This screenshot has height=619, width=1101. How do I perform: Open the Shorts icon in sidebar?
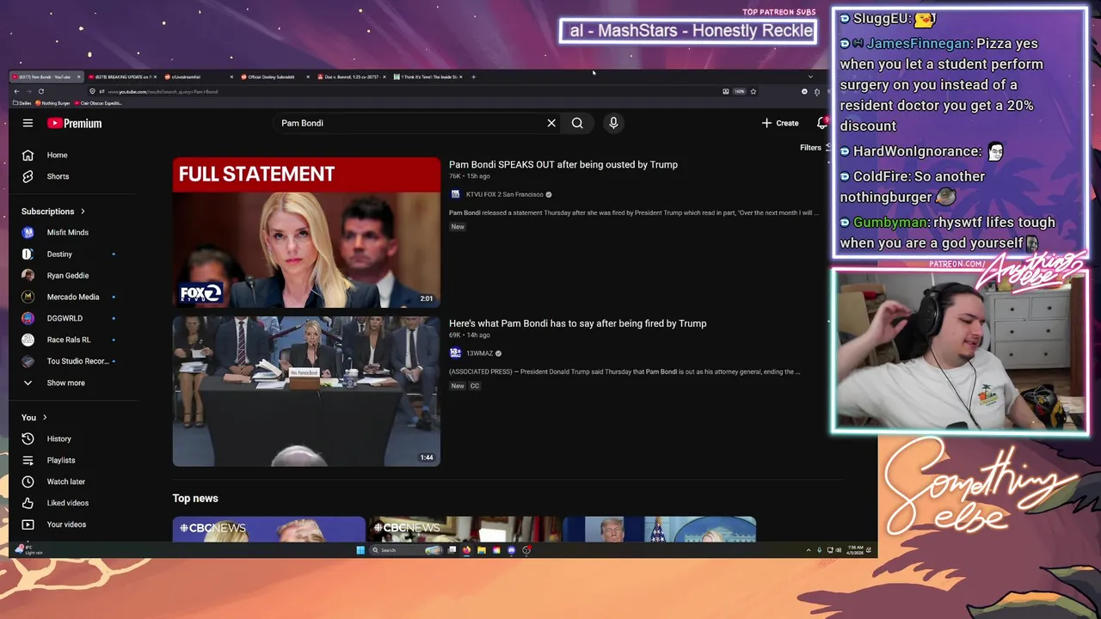pyautogui.click(x=28, y=176)
